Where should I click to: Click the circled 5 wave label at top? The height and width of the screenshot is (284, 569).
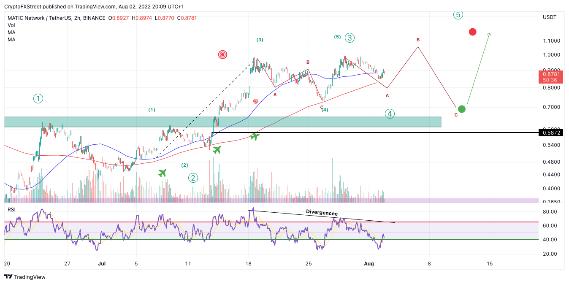coord(458,15)
